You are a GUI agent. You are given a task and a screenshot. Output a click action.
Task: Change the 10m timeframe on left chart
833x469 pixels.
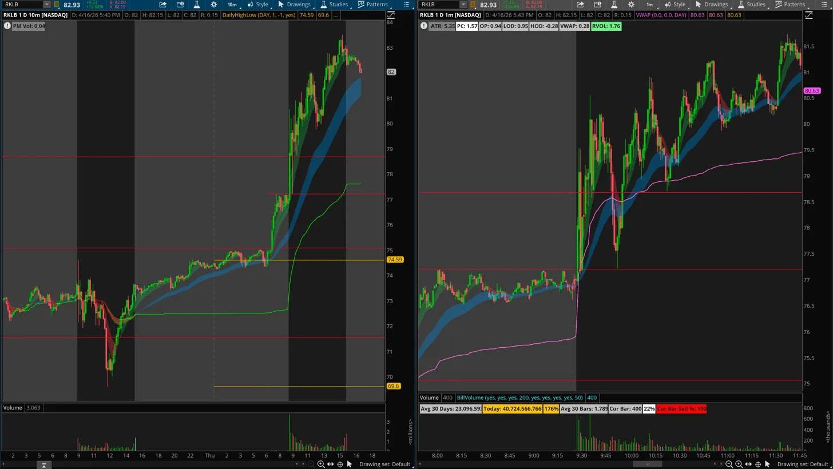pos(232,5)
